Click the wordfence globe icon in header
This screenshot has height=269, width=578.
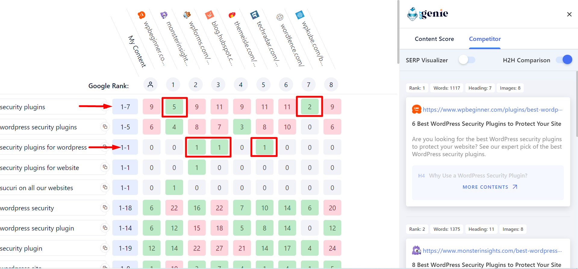click(x=280, y=17)
